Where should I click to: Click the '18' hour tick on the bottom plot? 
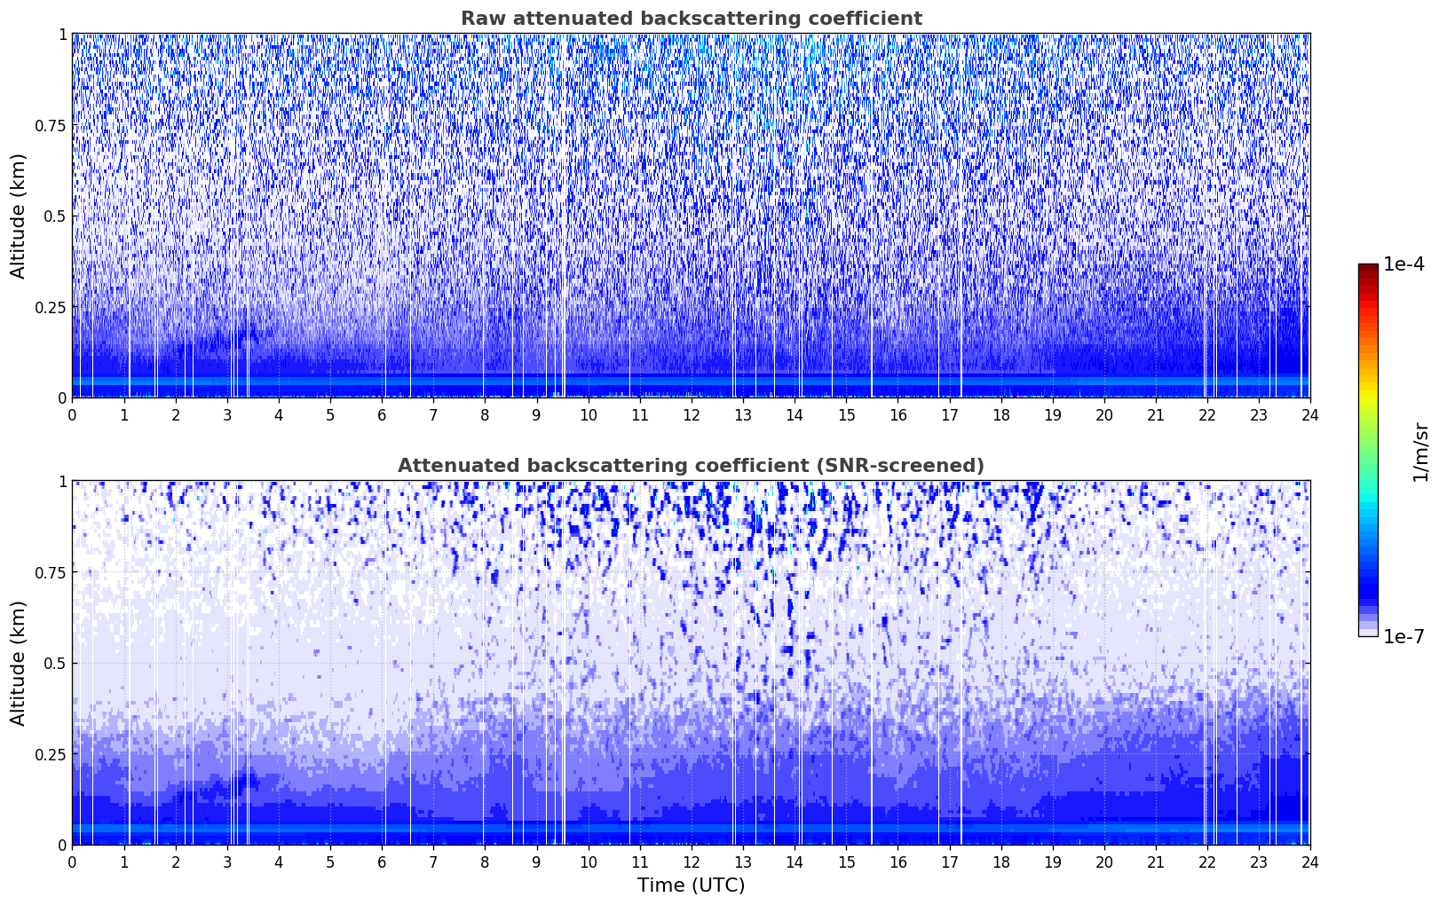pyautogui.click(x=1000, y=862)
